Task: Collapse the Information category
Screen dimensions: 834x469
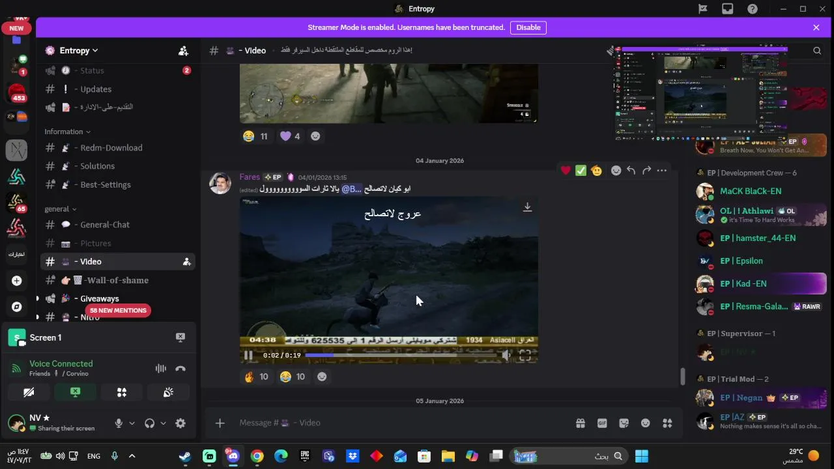Action: pos(67,132)
